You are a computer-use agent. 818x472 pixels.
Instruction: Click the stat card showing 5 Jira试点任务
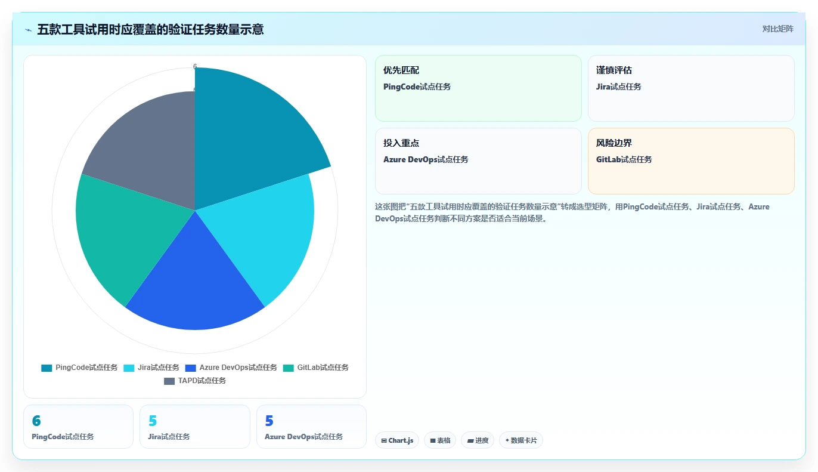click(x=195, y=427)
